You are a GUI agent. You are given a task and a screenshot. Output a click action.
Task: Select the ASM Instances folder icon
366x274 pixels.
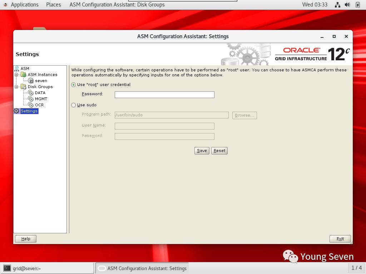[24, 75]
